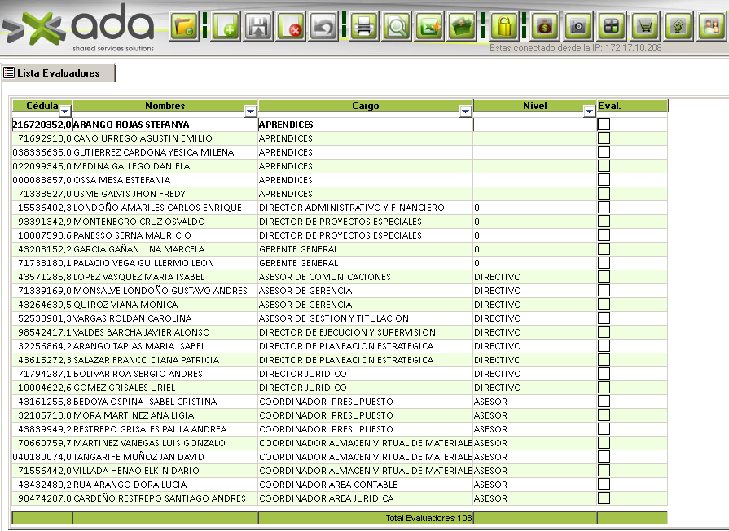
Task: Click the shopping cart icon
Action: tap(646, 27)
